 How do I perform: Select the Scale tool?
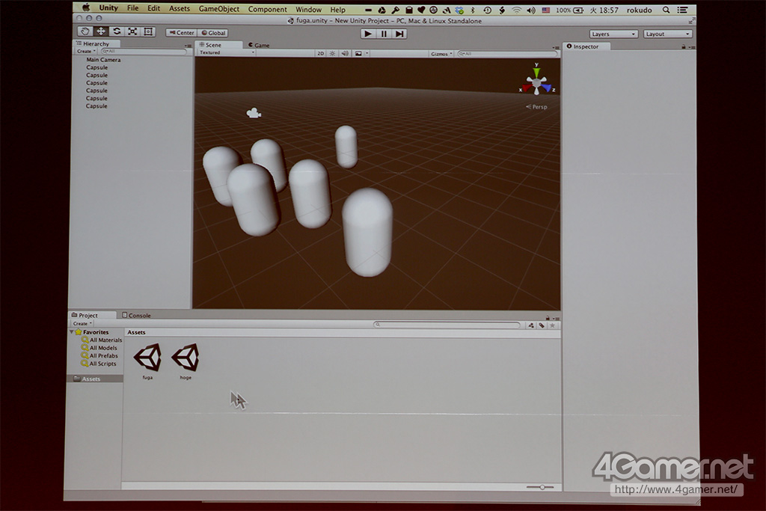coord(132,31)
